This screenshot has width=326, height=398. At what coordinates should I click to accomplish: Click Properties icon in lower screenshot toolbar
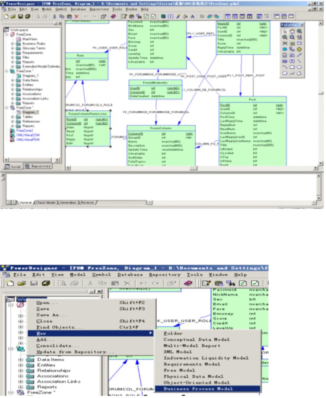click(172, 283)
